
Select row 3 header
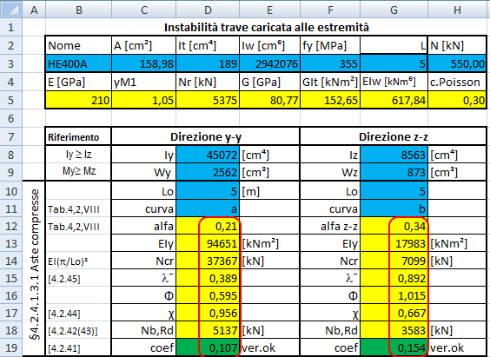(11, 63)
